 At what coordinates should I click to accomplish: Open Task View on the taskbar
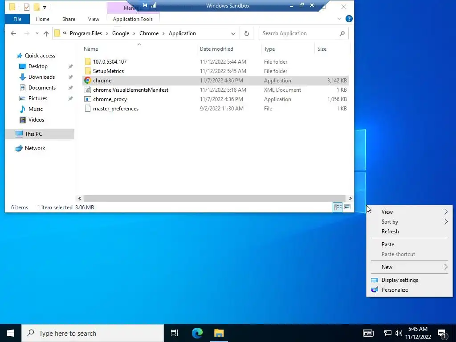pyautogui.click(x=175, y=333)
